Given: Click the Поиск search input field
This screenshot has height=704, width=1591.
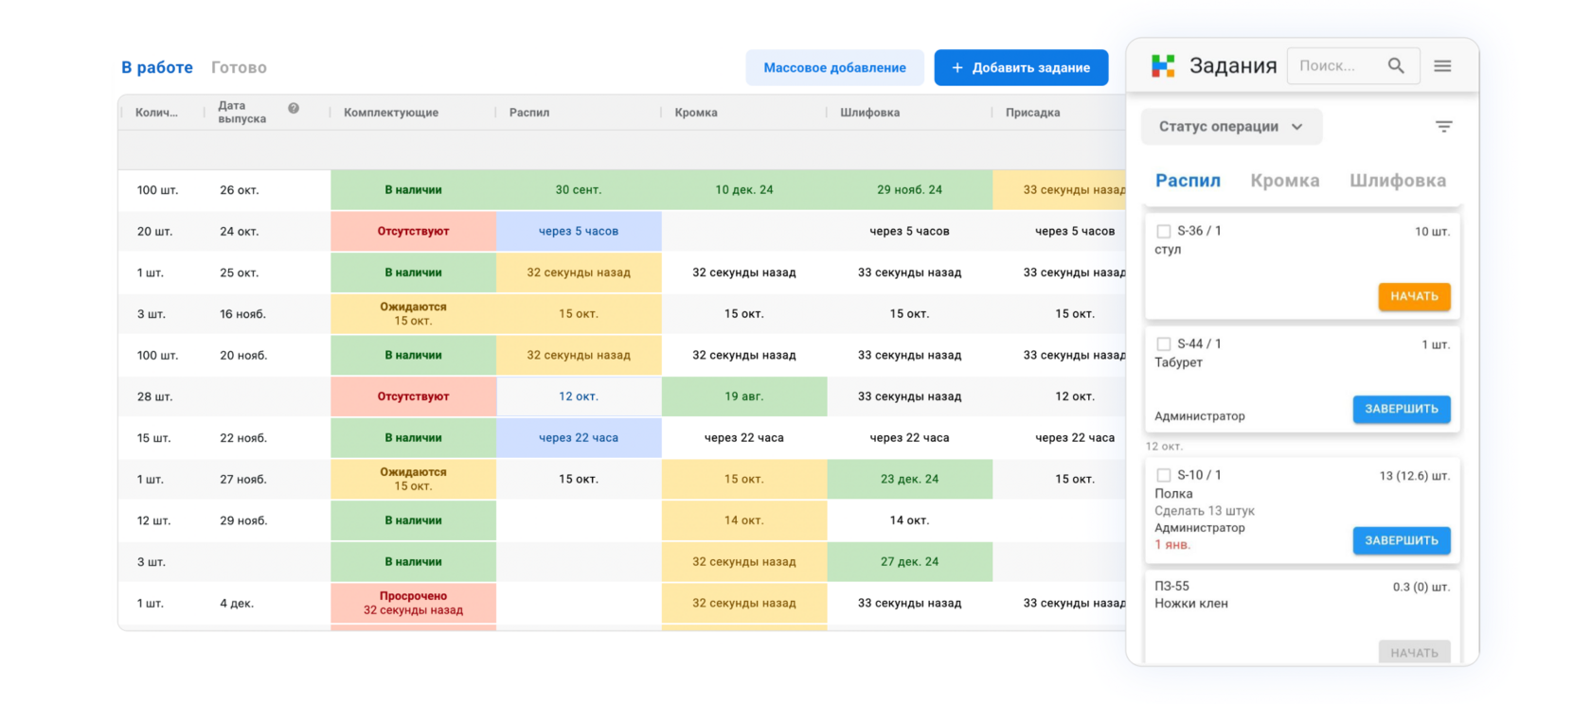Looking at the screenshot, I should (x=1337, y=65).
